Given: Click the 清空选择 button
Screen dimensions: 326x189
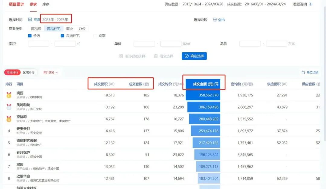Looking at the screenshot, I should 164,56.
